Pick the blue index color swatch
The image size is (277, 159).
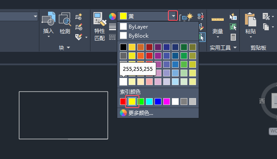click(x=158, y=102)
